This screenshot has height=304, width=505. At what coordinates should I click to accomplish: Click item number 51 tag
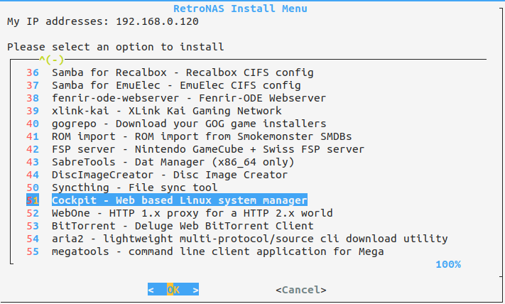coord(33,200)
